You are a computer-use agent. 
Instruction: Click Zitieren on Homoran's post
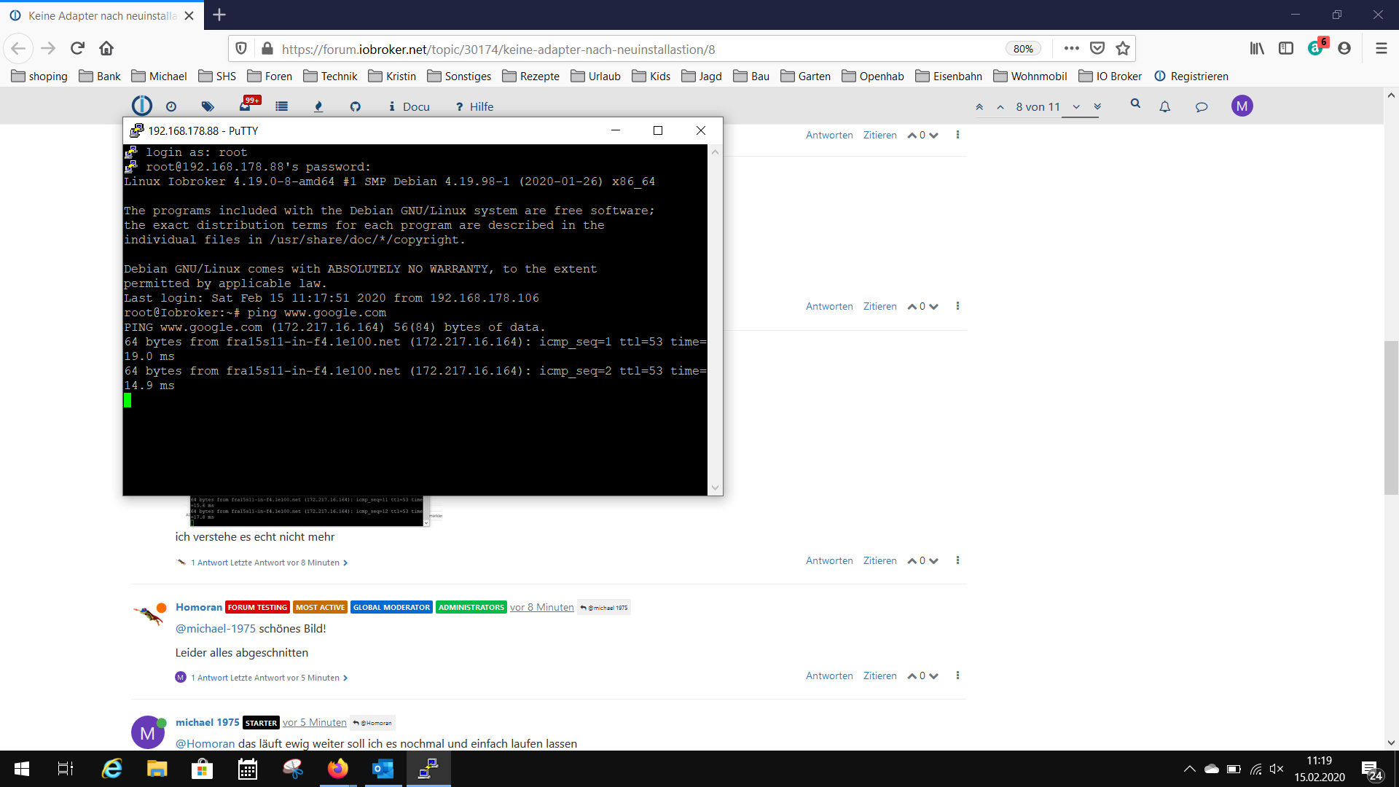click(x=879, y=676)
